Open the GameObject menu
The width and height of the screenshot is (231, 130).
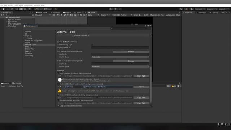(x=18, y=6)
